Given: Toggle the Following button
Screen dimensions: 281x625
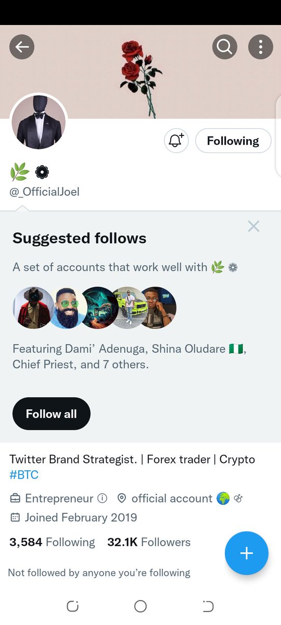Looking at the screenshot, I should (233, 141).
